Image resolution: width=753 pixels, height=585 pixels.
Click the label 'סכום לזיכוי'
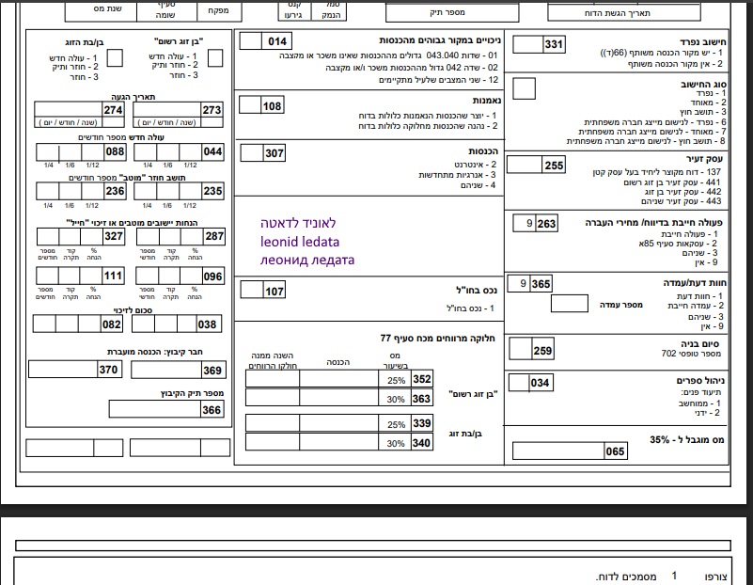pyautogui.click(x=133, y=310)
